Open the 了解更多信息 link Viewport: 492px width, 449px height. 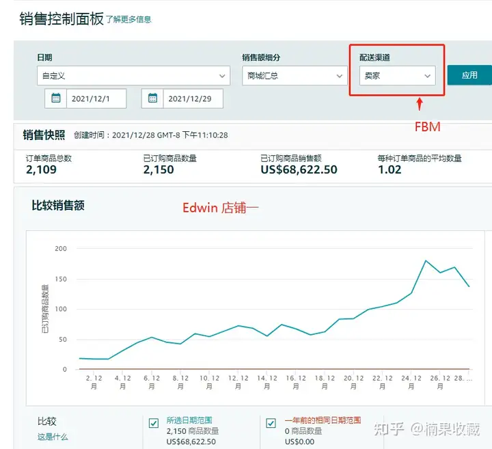click(128, 19)
